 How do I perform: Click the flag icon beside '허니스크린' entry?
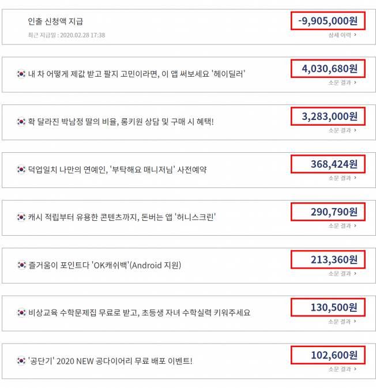pyautogui.click(x=21, y=217)
